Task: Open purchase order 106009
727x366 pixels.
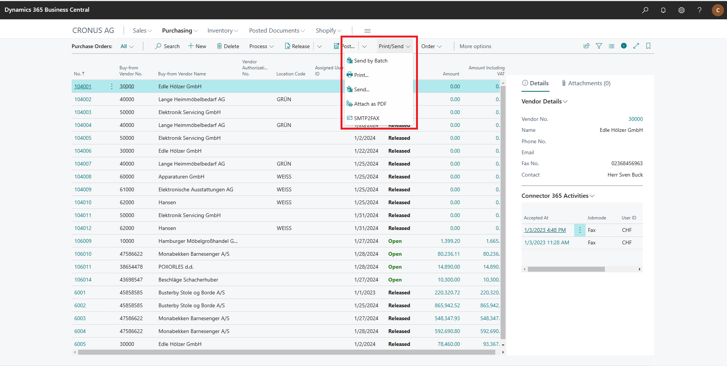Action: click(83, 241)
